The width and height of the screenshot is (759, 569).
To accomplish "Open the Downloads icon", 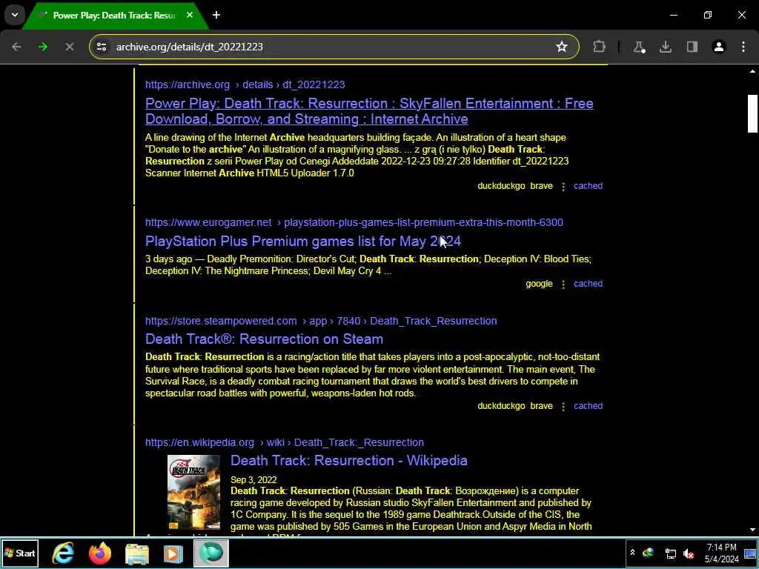I will pos(666,47).
